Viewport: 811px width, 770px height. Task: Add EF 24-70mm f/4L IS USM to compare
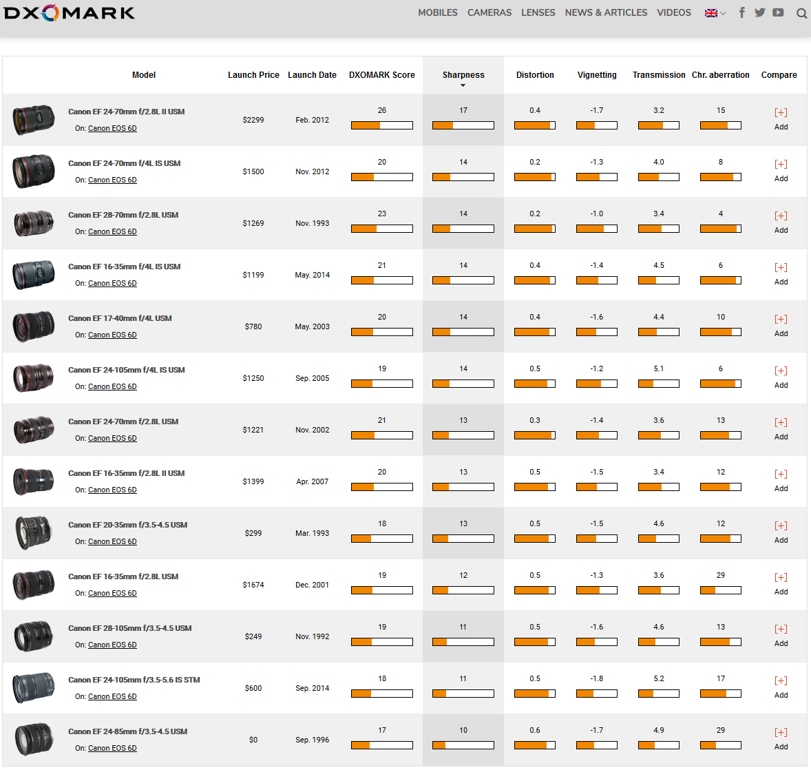click(x=781, y=171)
